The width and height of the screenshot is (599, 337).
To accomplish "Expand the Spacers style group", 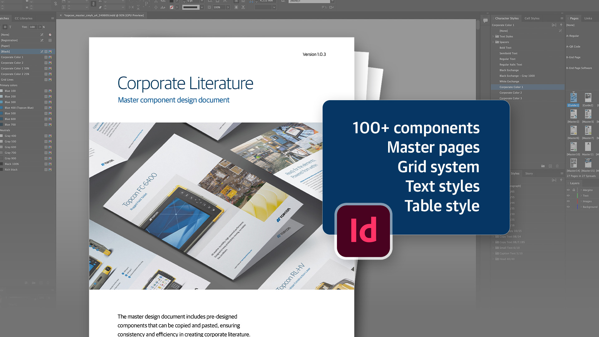I will pos(493,42).
